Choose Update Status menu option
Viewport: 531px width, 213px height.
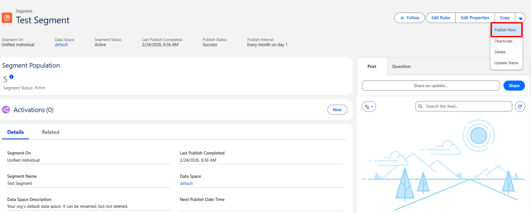506,63
